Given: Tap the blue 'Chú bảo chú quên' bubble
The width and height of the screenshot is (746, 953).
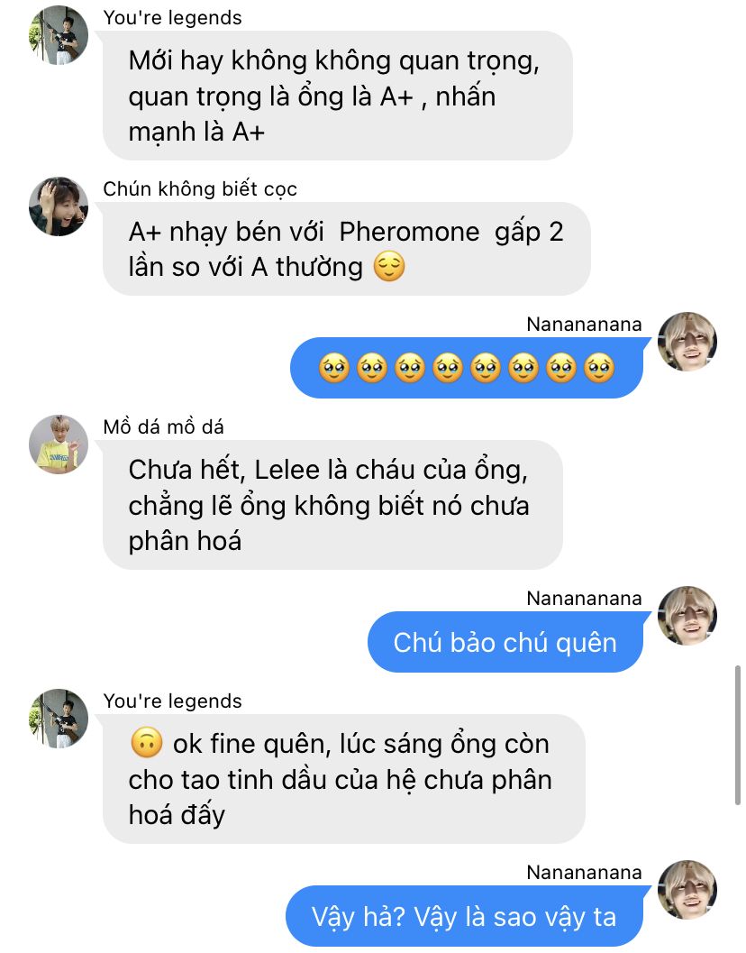Looking at the screenshot, I should click(x=505, y=643).
